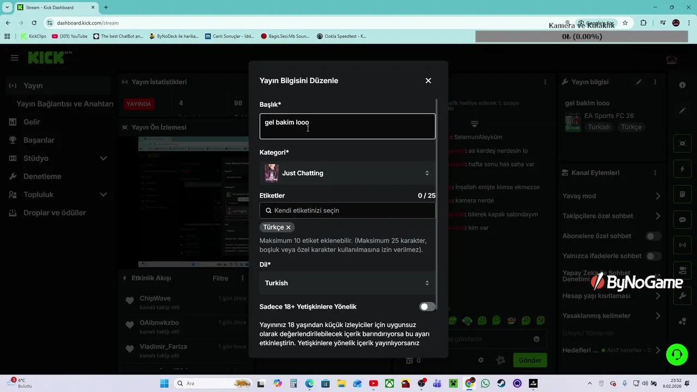Click the wrench icon in right sidebar
The width and height of the screenshot is (697, 392).
682,296
